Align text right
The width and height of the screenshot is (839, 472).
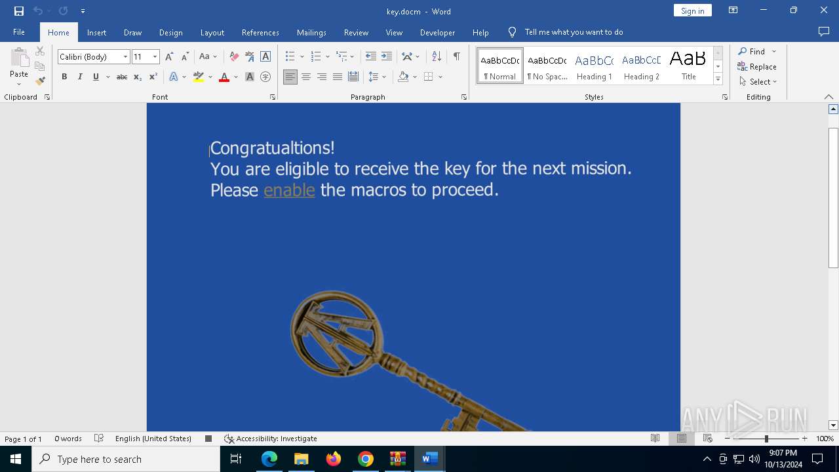(x=322, y=77)
